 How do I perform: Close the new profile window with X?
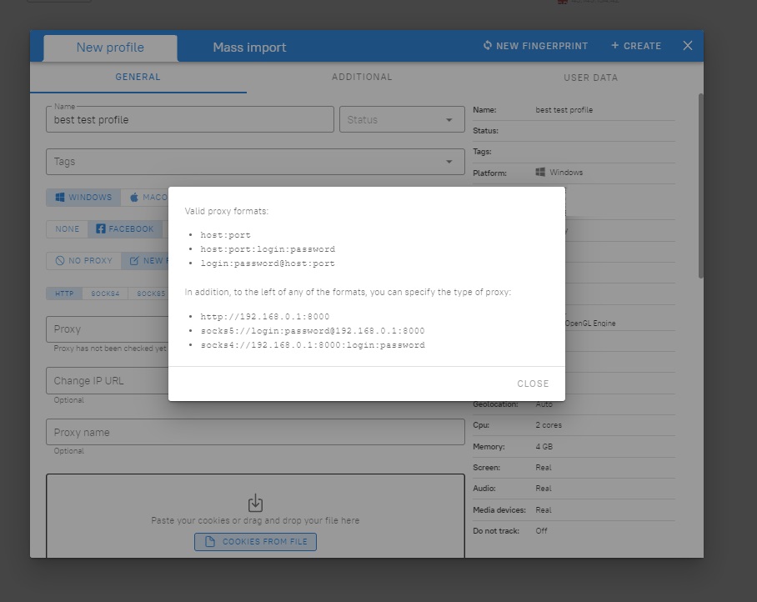688,45
